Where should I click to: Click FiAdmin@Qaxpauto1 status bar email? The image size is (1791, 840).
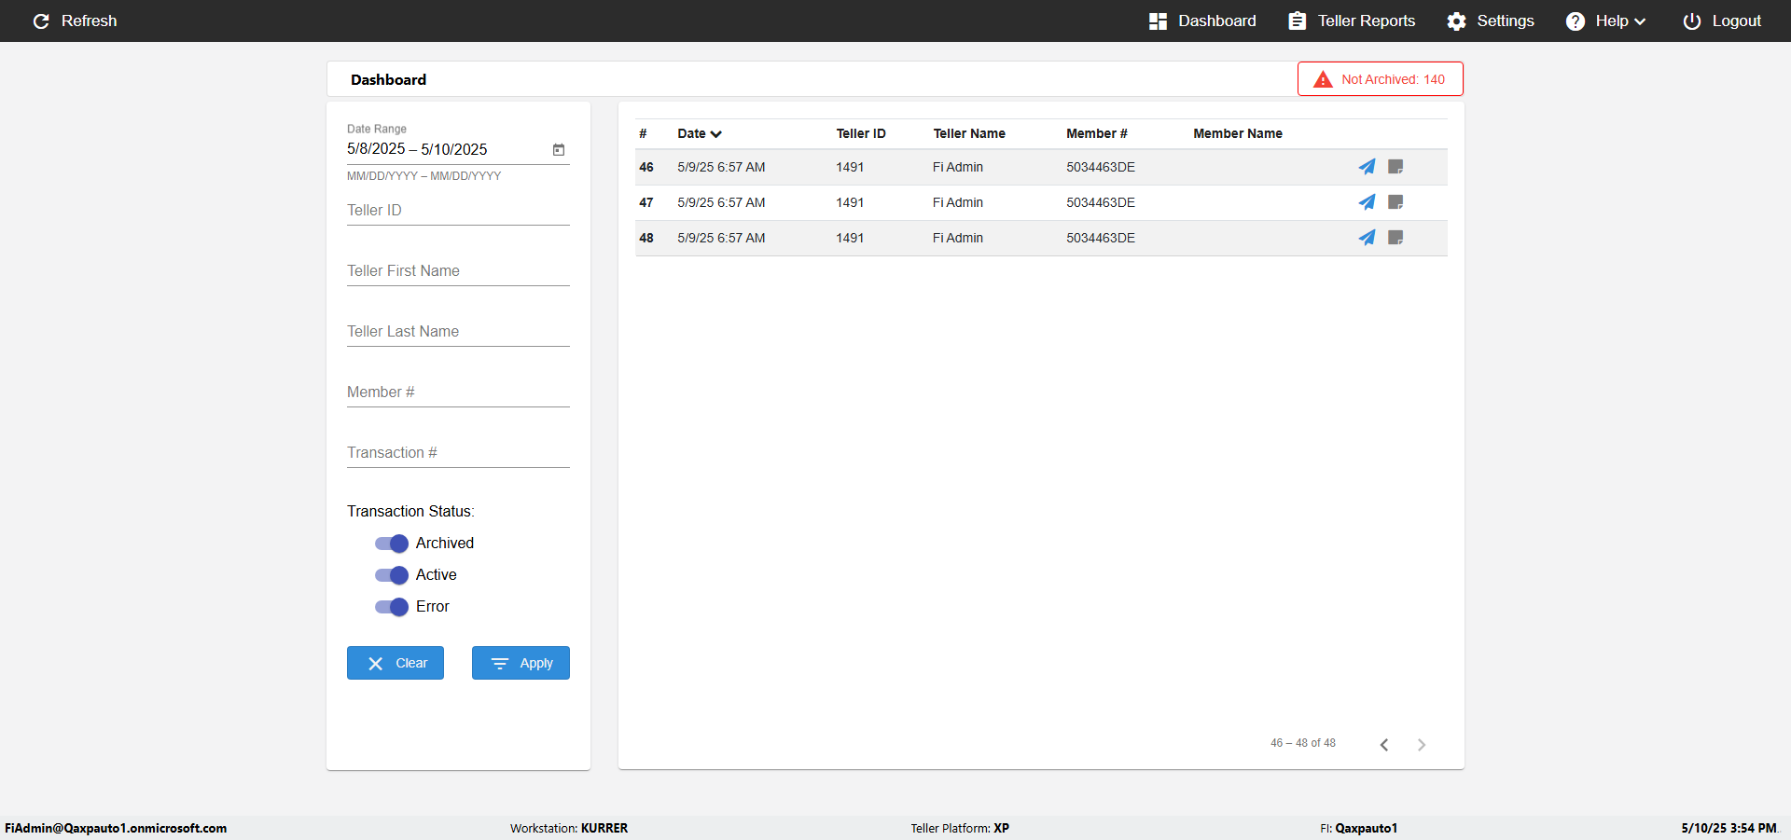pos(116,828)
